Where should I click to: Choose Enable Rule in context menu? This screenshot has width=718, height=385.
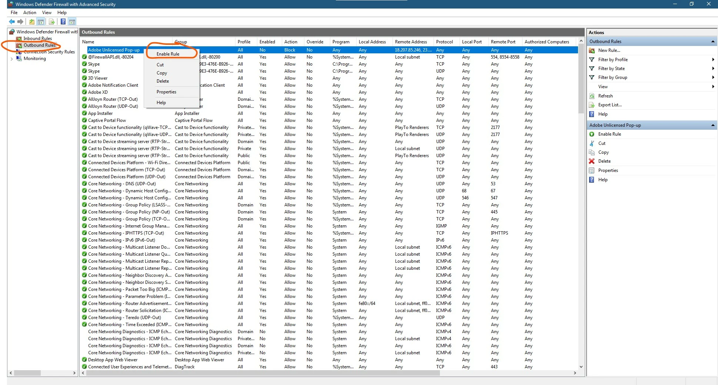click(171, 54)
